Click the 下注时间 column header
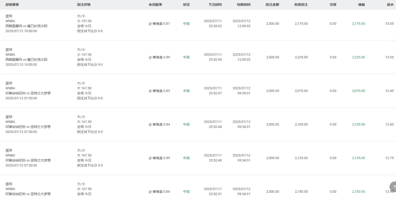 point(215,5)
